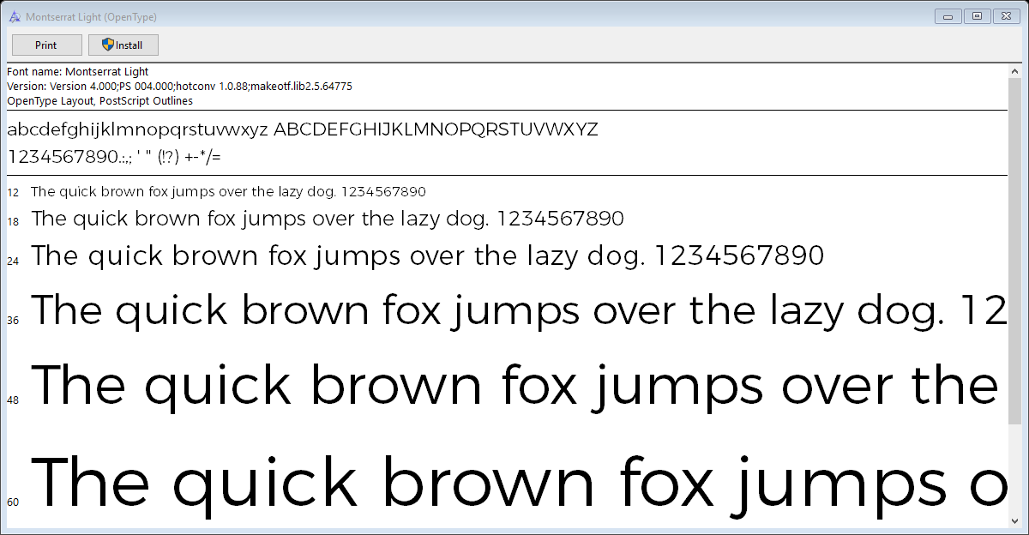Viewport: 1029px width, 535px height.
Task: Click the vertical scrollbar down arrow
Action: tap(1016, 520)
